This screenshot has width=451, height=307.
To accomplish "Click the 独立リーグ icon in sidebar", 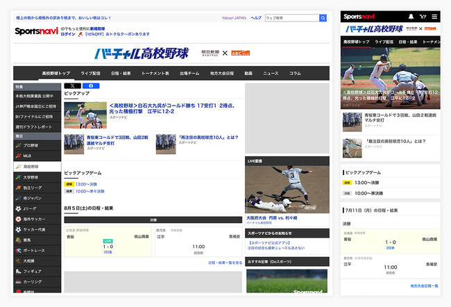I will point(19,188).
